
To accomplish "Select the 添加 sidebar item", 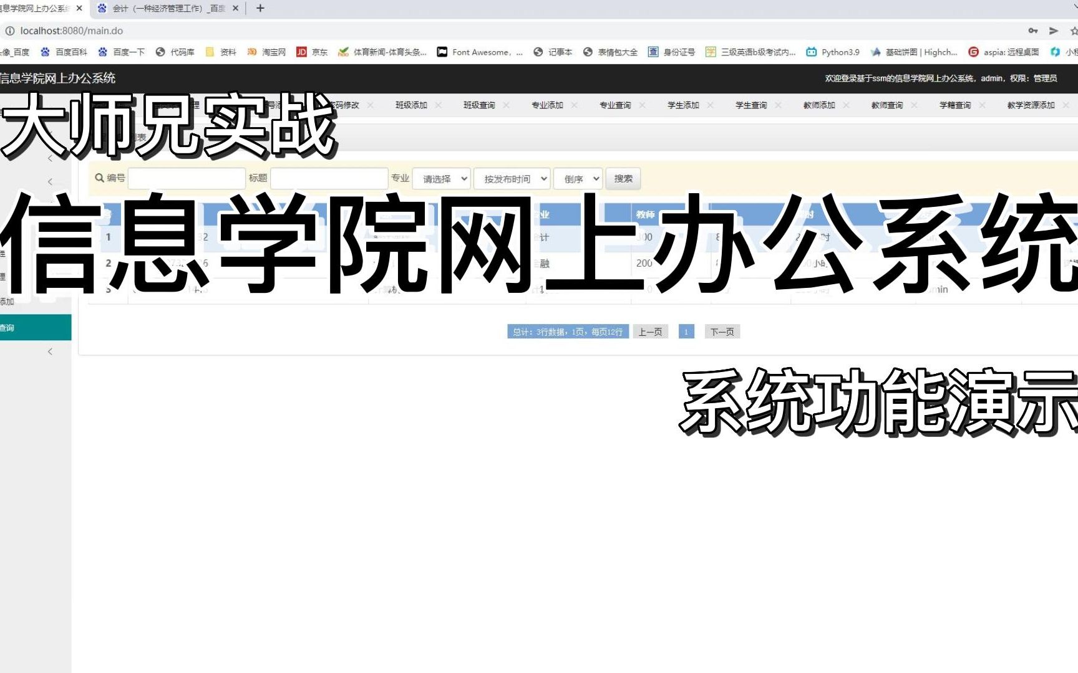I will pyautogui.click(x=36, y=302).
